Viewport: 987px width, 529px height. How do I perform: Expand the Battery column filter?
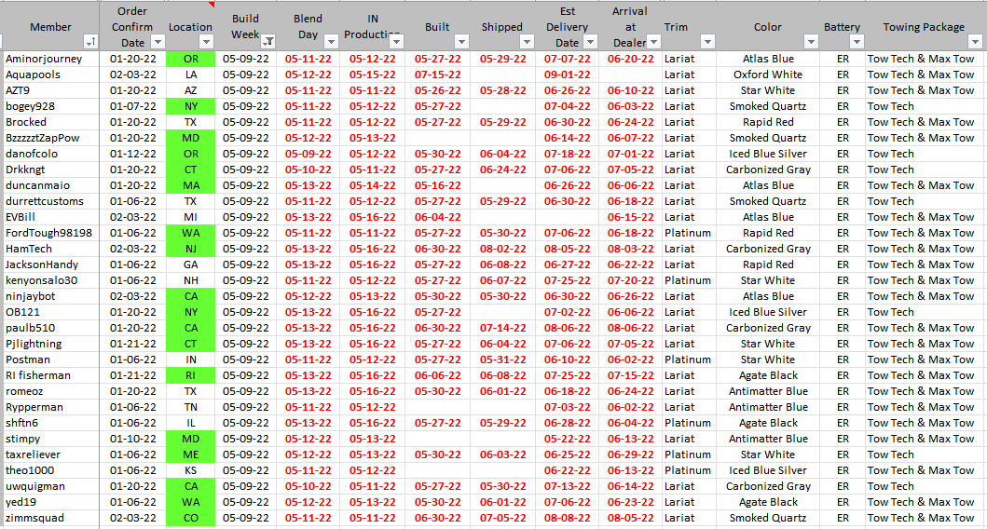[855, 42]
